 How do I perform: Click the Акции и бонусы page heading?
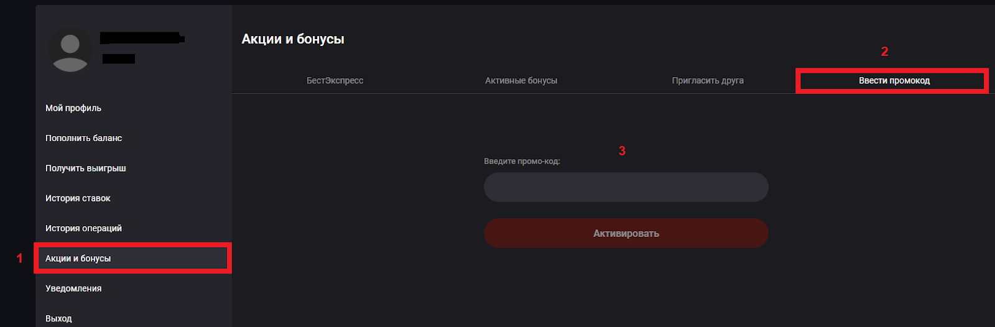point(293,39)
